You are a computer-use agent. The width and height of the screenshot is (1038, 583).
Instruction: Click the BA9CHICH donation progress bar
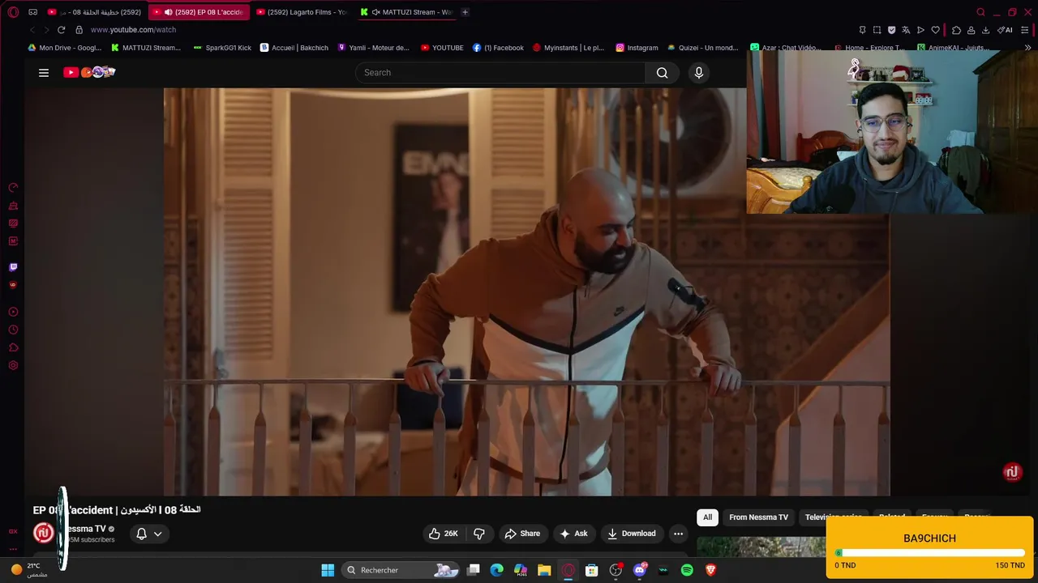tap(929, 553)
